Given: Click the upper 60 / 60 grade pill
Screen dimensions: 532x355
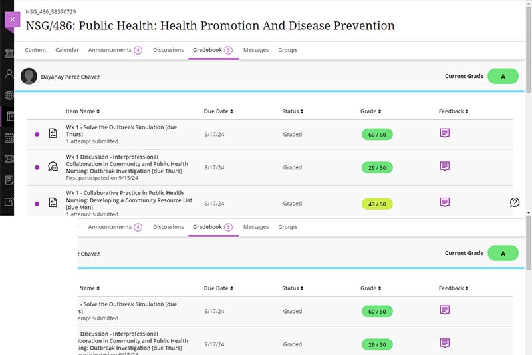Looking at the screenshot, I should coord(377,134).
